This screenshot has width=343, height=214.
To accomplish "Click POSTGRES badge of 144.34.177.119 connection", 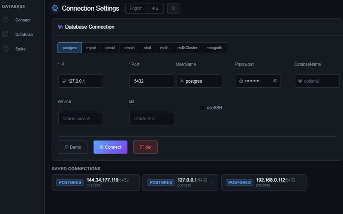I will click(70, 182).
